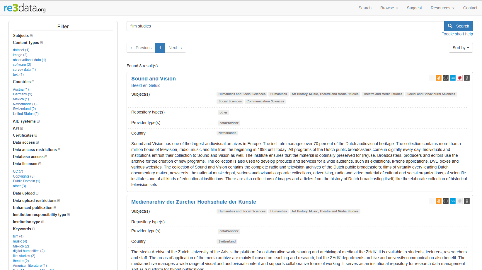Filter content type by software (2)

(x=22, y=65)
